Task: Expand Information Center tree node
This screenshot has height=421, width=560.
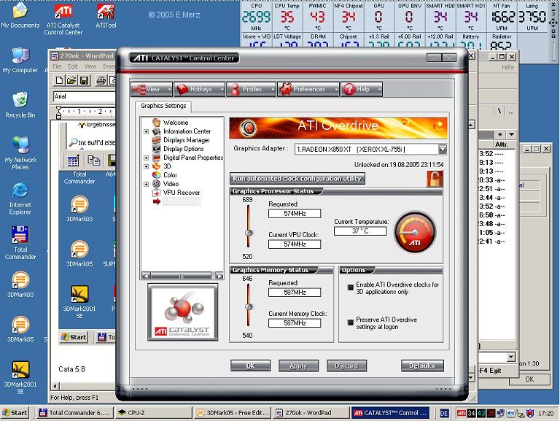Action: coord(146,132)
